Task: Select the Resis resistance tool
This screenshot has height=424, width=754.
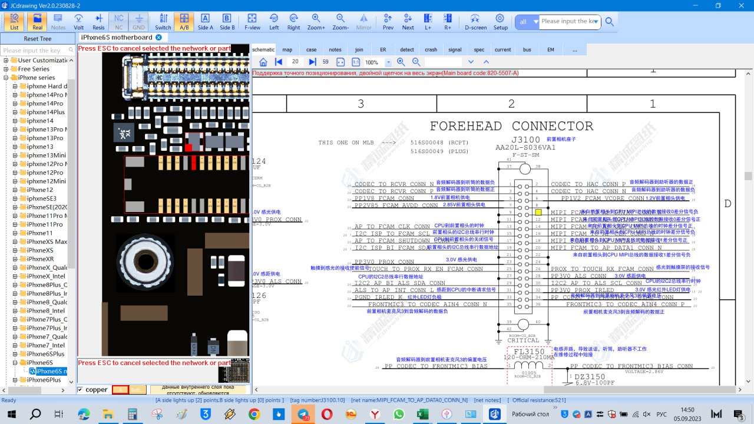Action: coord(98,22)
